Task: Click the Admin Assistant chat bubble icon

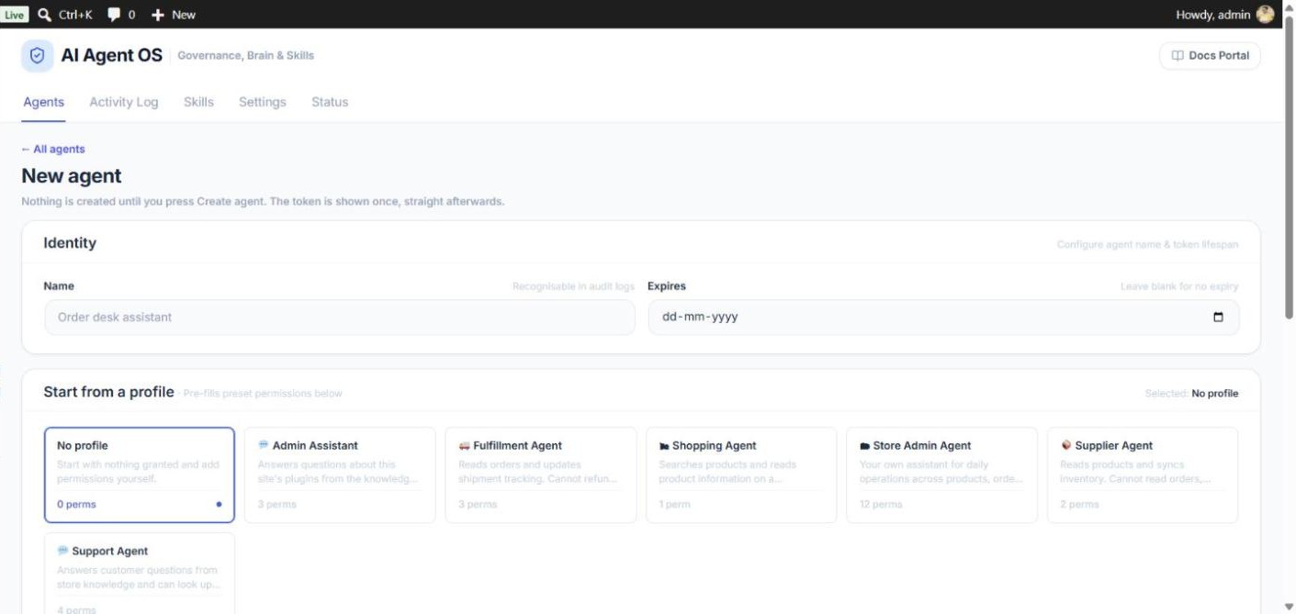Action: pyautogui.click(x=264, y=445)
